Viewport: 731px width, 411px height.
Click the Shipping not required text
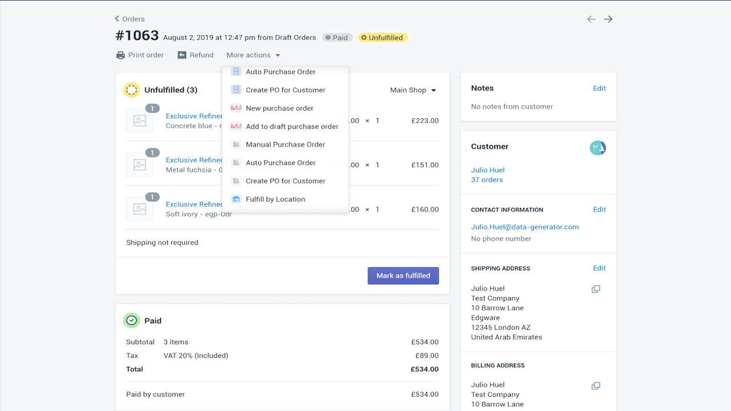pos(162,243)
